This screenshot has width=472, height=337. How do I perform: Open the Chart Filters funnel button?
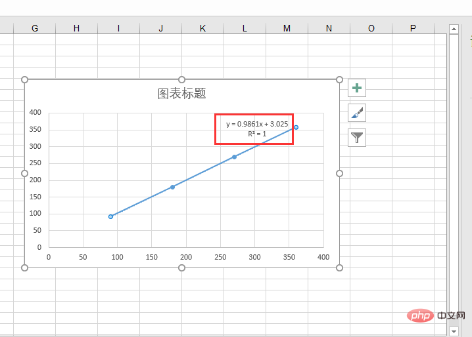pyautogui.click(x=357, y=138)
